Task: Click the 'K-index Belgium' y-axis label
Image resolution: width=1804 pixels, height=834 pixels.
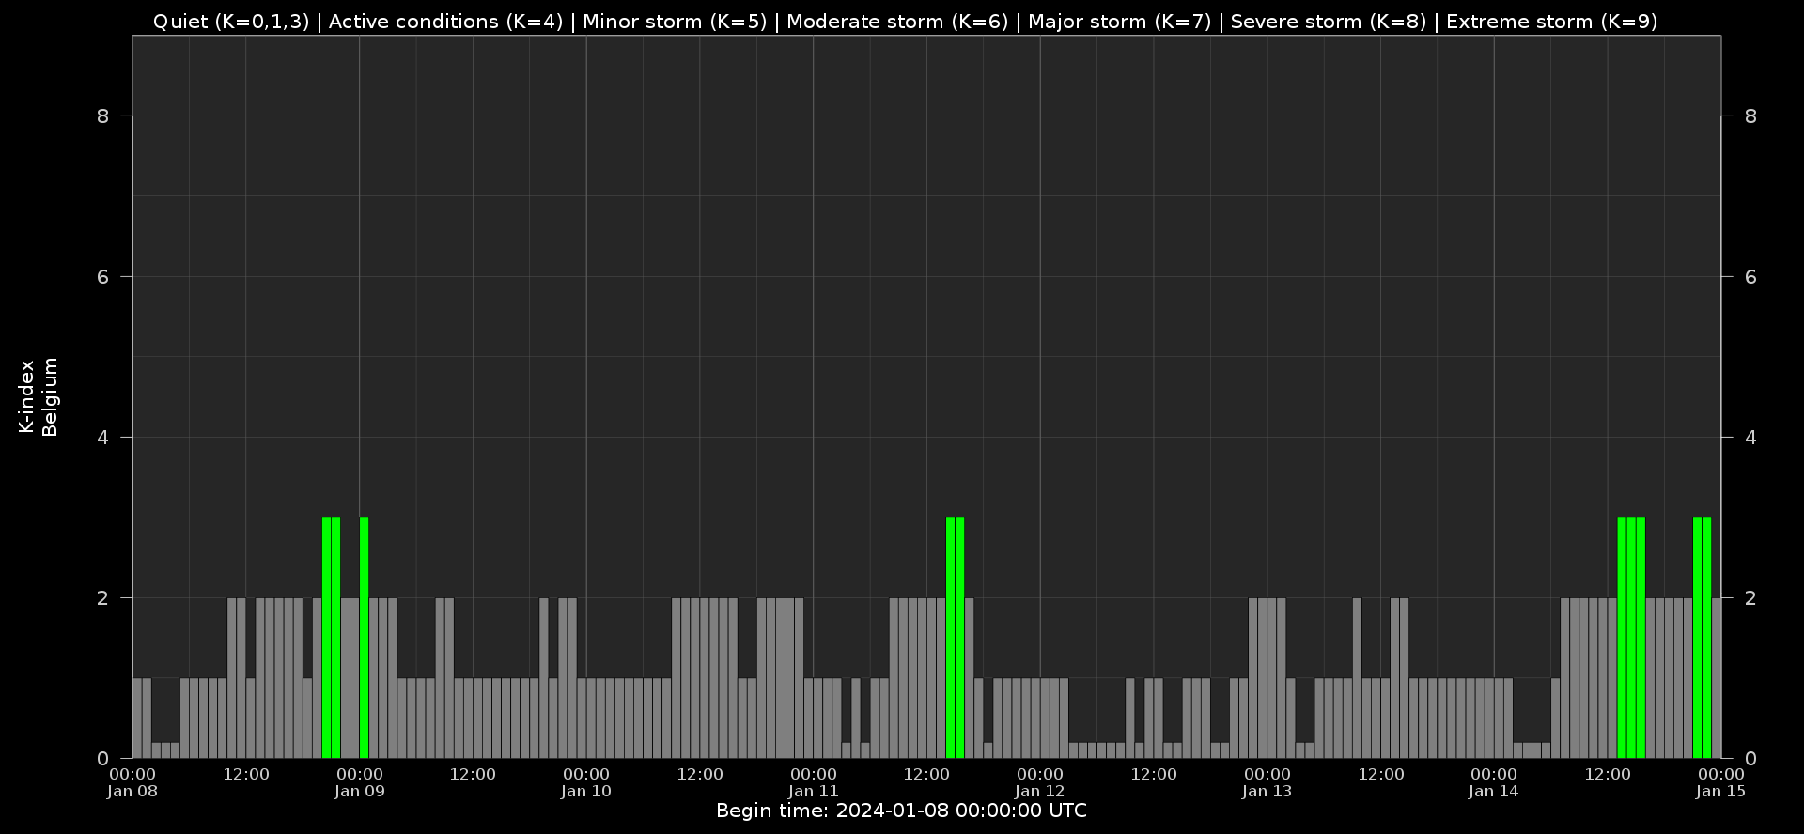Action: (x=39, y=396)
